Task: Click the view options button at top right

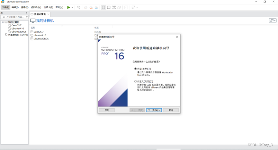Action: (273, 21)
